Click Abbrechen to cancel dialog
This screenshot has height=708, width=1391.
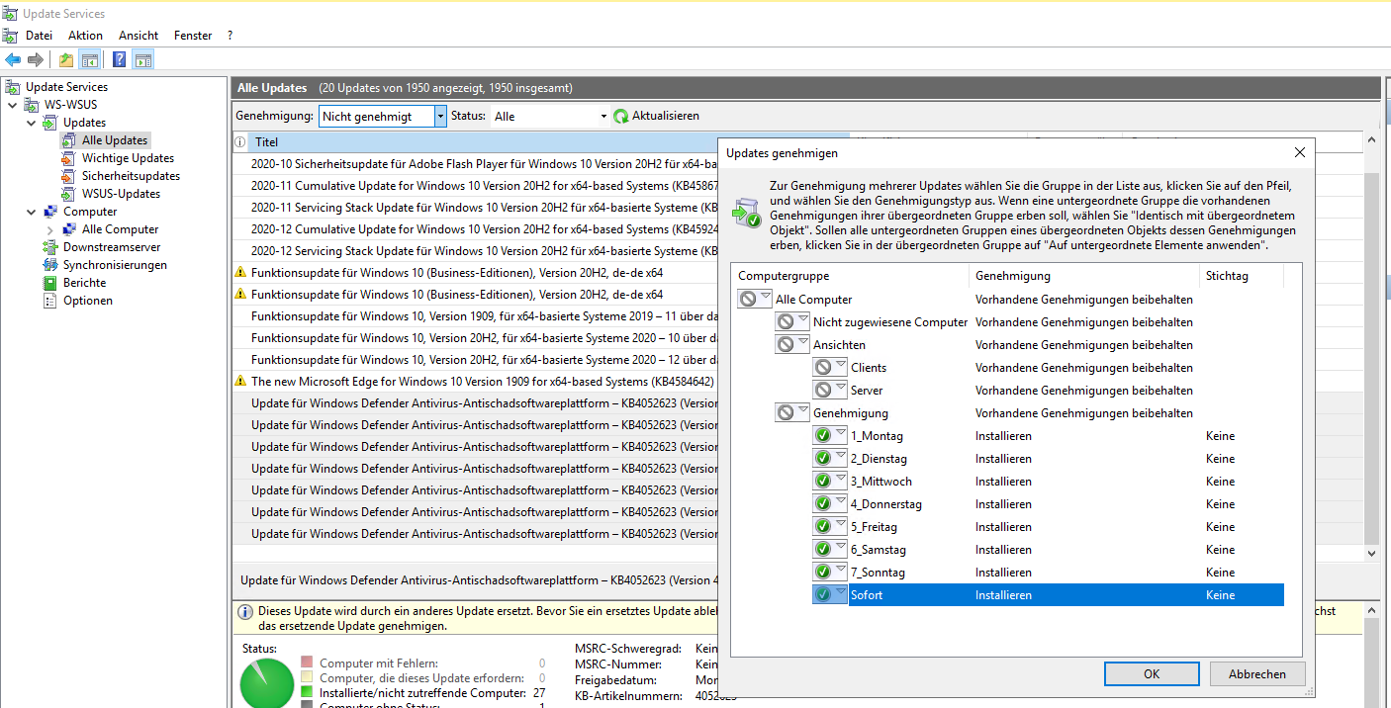(x=1257, y=673)
